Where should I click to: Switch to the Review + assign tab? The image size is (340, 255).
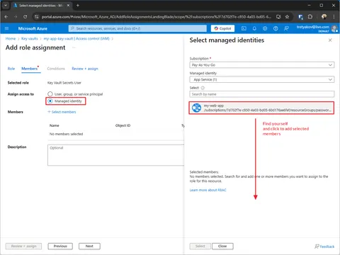coord(85,69)
